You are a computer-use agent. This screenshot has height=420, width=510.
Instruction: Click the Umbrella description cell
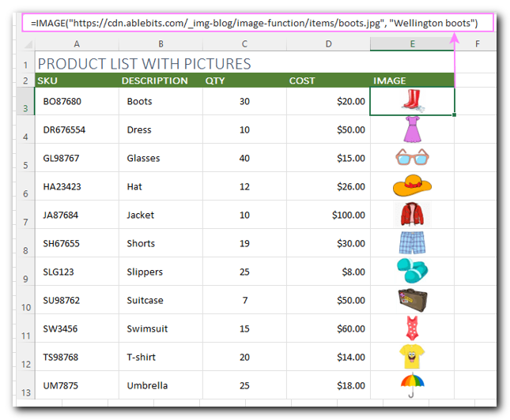[161, 385]
